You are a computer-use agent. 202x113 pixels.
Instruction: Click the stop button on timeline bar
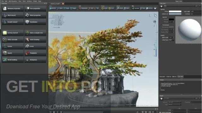[x=54, y=112]
